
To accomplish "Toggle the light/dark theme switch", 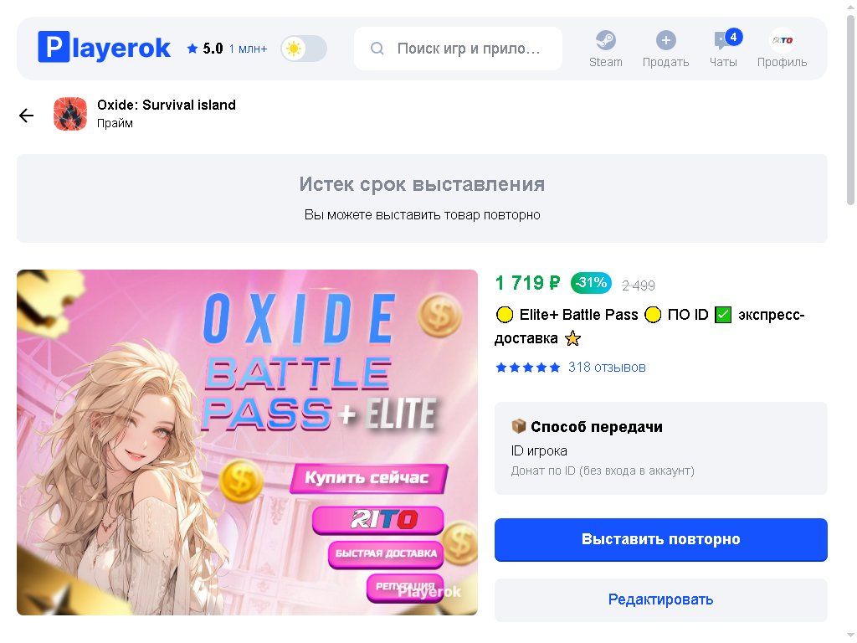I will pyautogui.click(x=304, y=49).
